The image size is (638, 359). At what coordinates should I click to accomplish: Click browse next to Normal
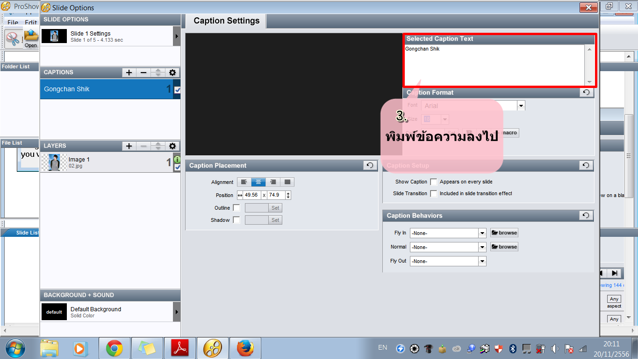pos(504,247)
